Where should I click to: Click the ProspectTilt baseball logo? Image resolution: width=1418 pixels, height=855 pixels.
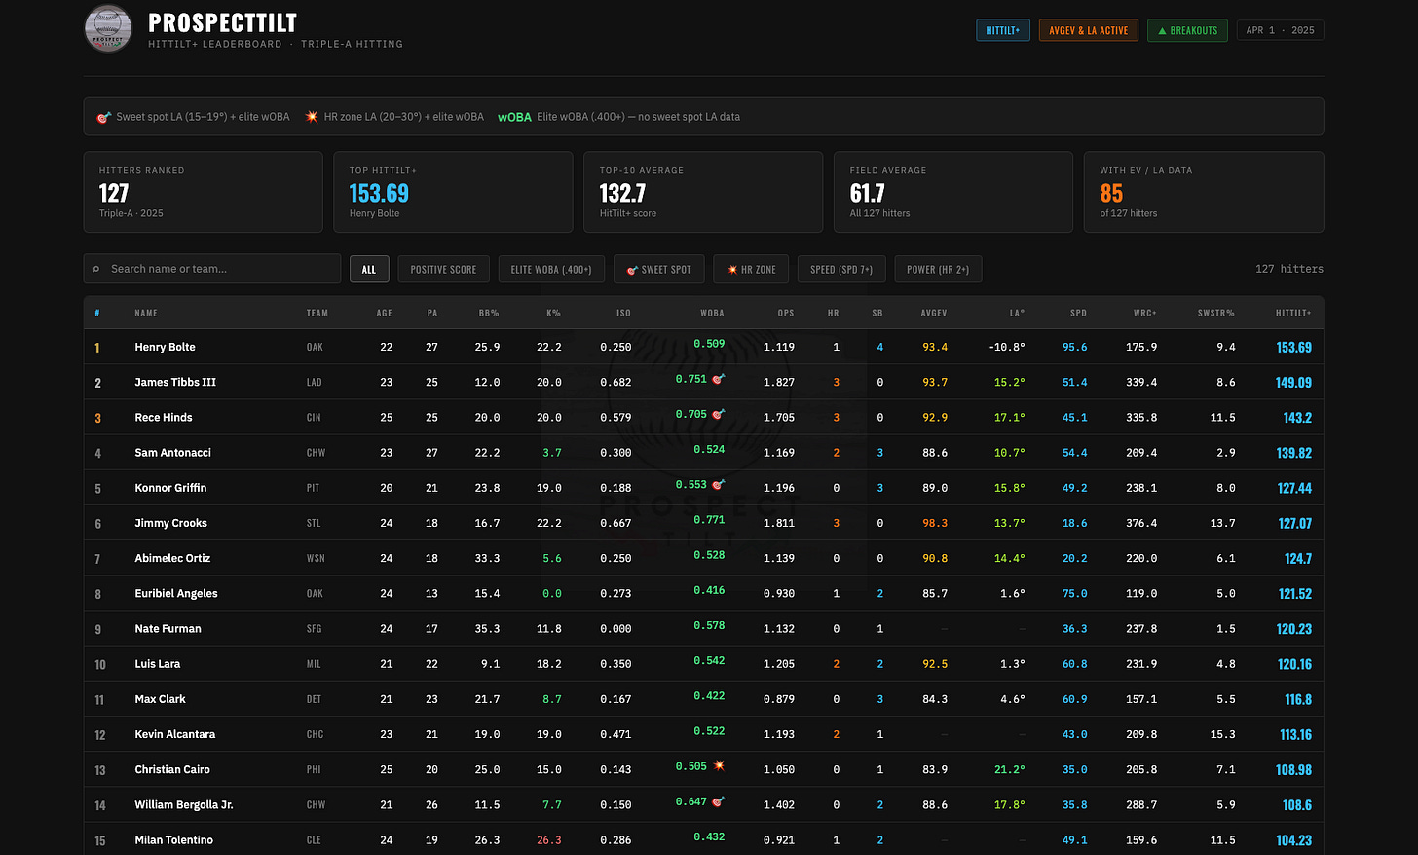click(108, 28)
